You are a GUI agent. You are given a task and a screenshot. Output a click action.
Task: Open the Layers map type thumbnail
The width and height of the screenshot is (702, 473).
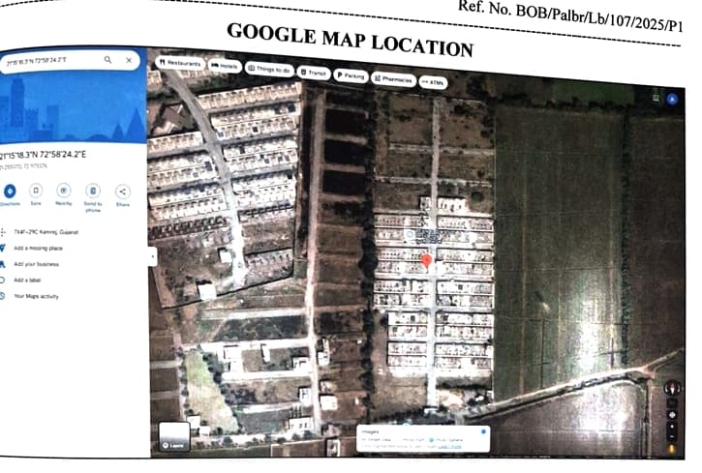tap(174, 436)
